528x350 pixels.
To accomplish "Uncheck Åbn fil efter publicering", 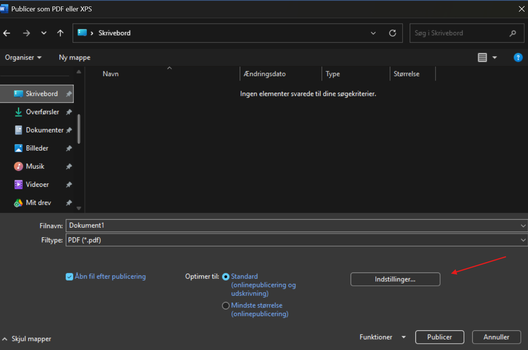I will point(69,277).
